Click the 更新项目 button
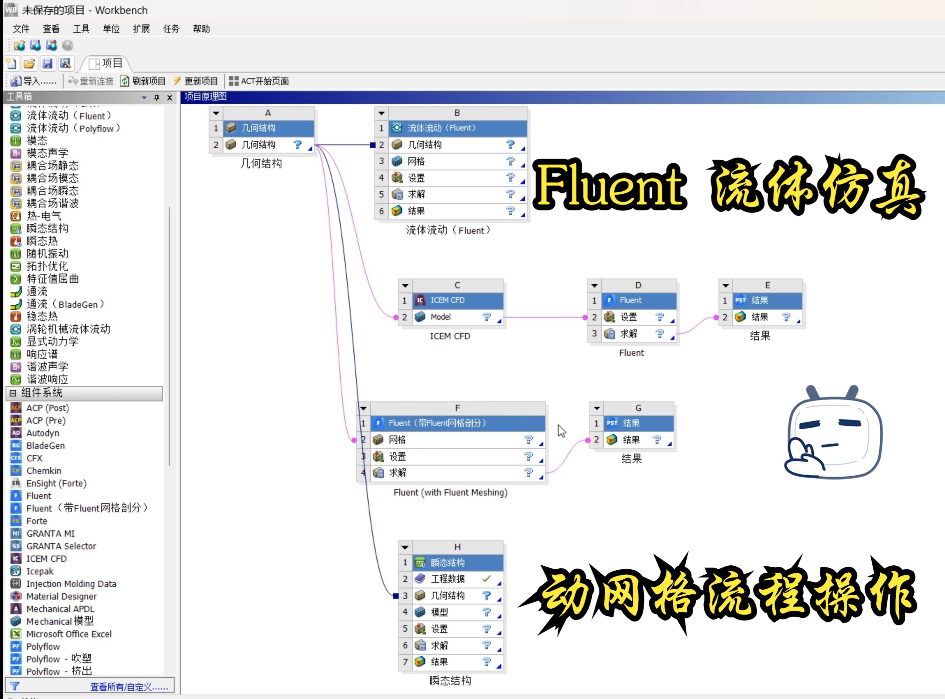Image resolution: width=945 pixels, height=699 pixels. pos(195,81)
